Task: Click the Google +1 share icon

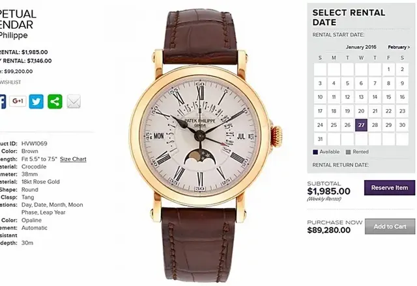Action: 18,101
